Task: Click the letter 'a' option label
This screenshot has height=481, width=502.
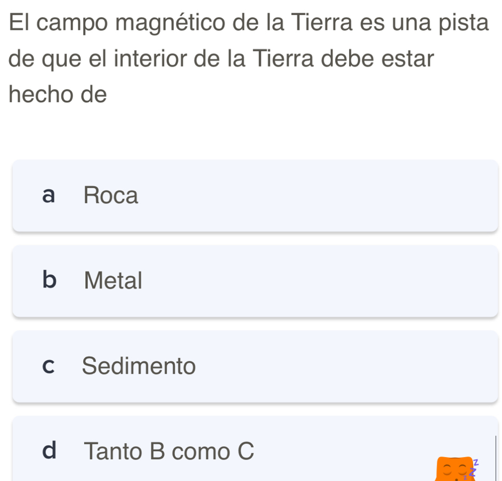Action: point(48,196)
